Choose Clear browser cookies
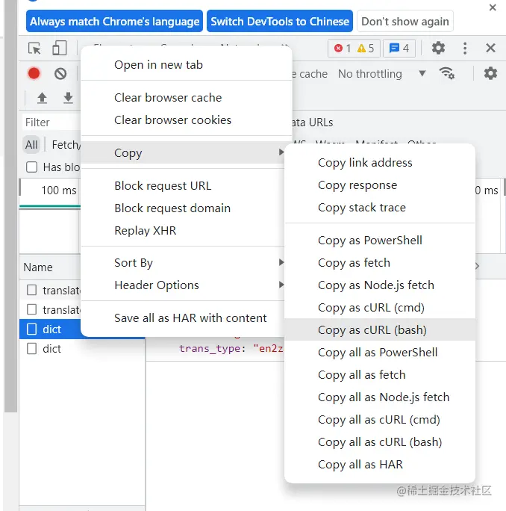The image size is (506, 511). click(187, 120)
